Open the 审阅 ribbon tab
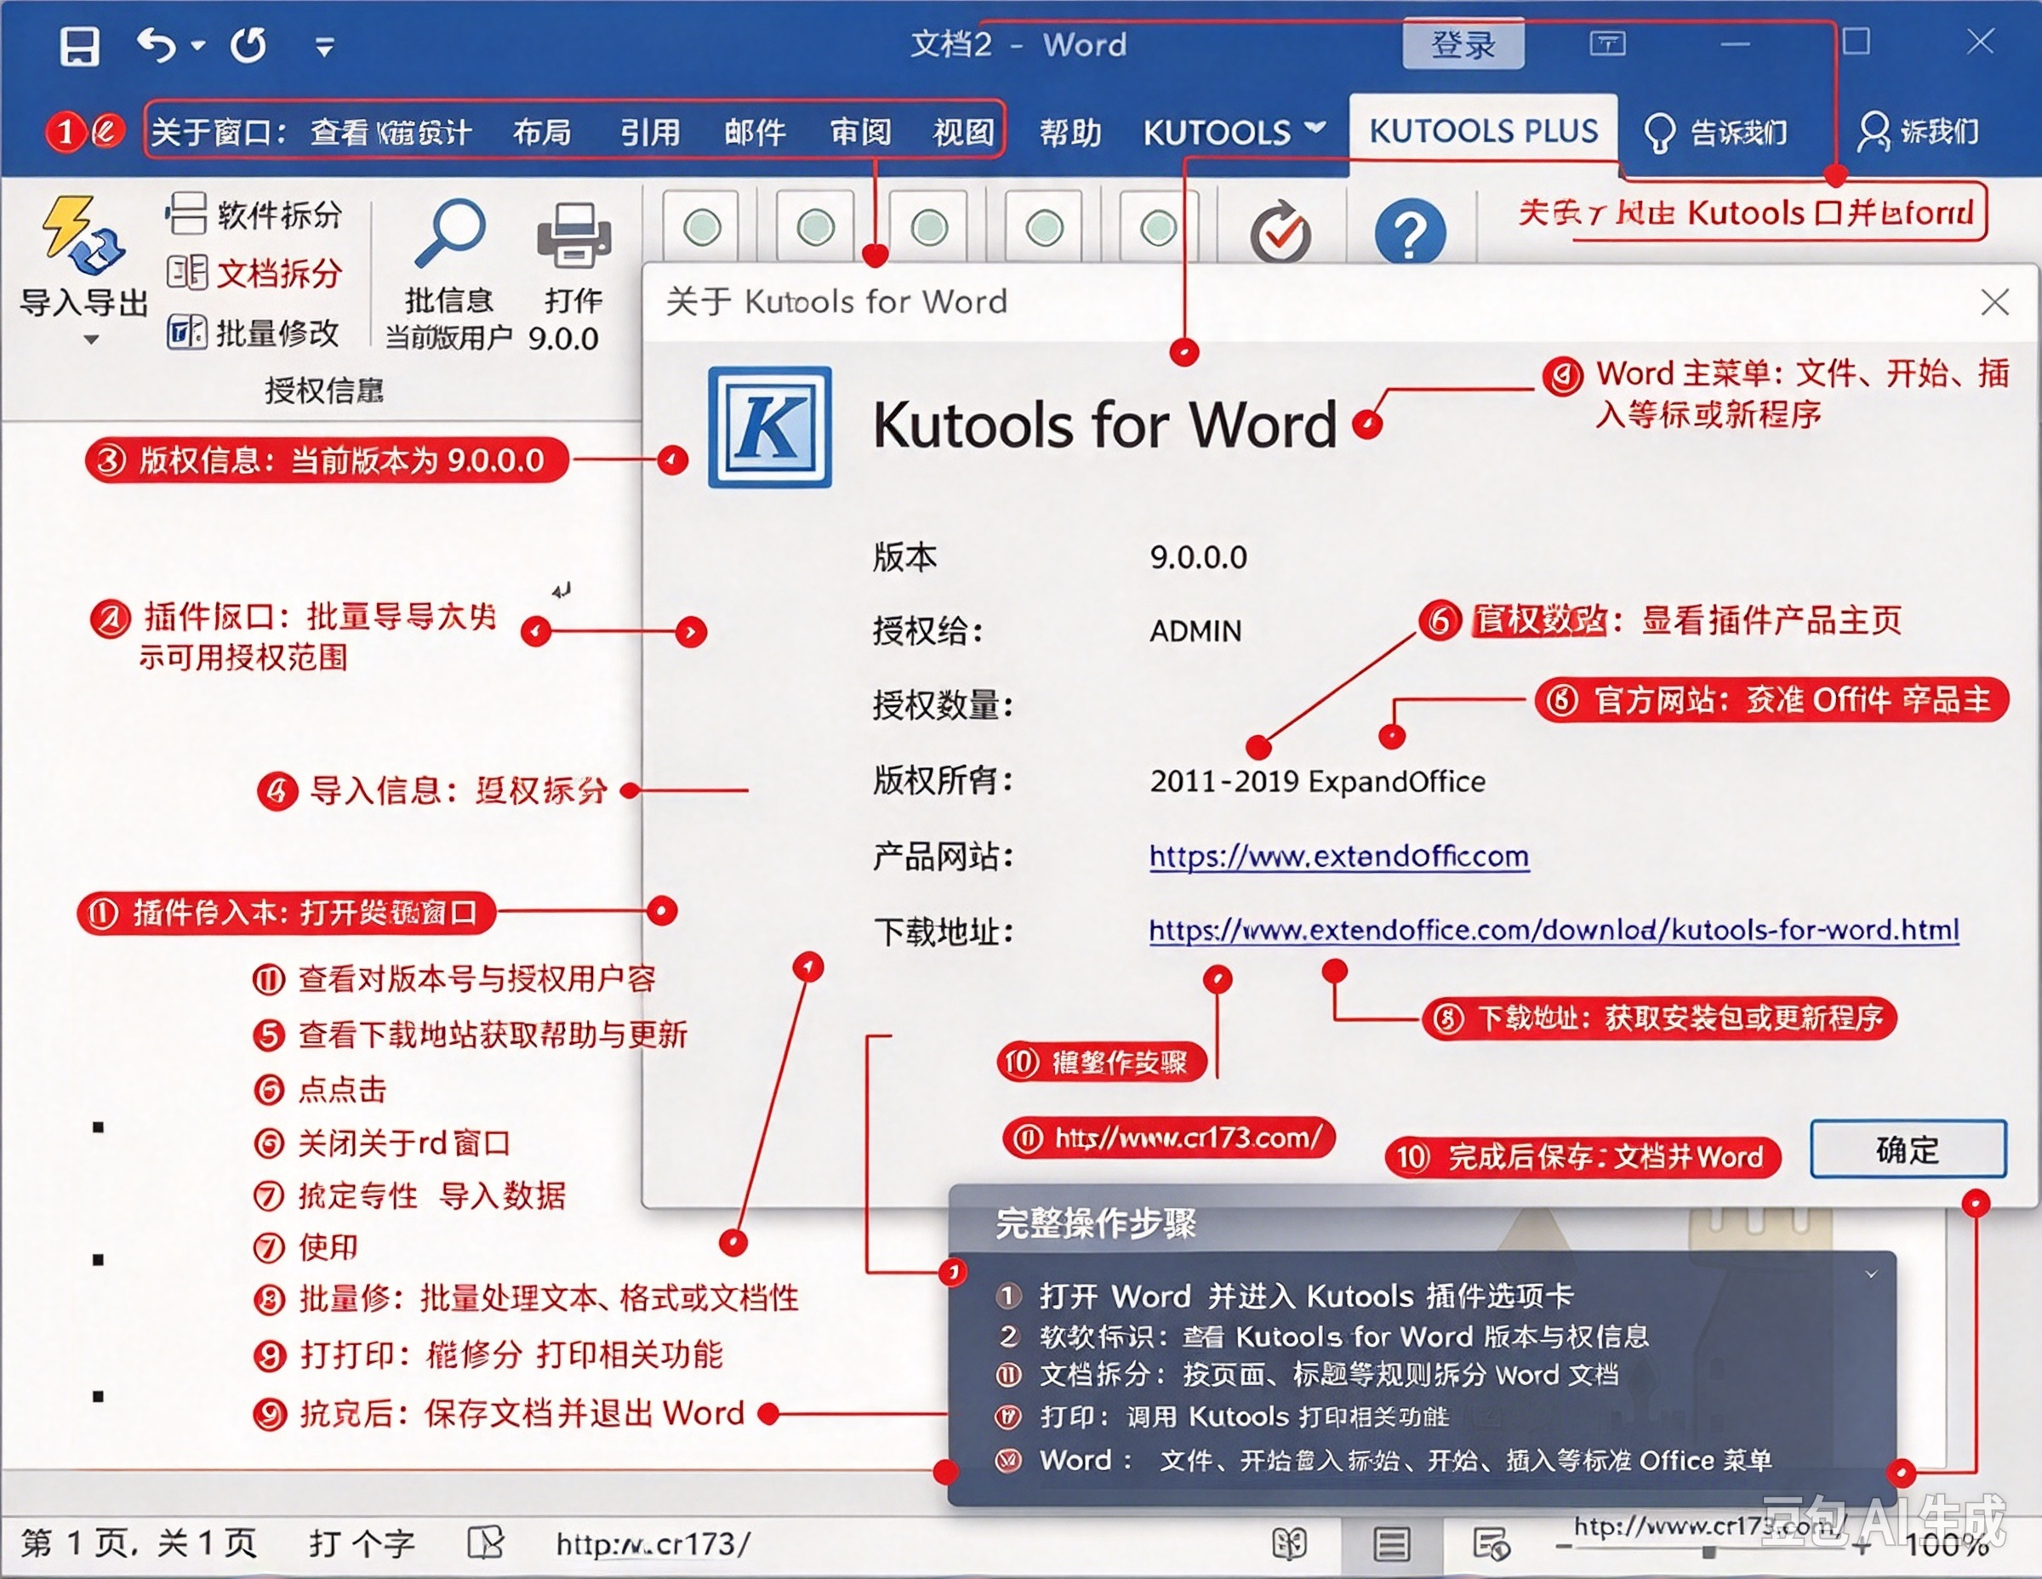Screen dimensions: 2042x1579 [860, 132]
